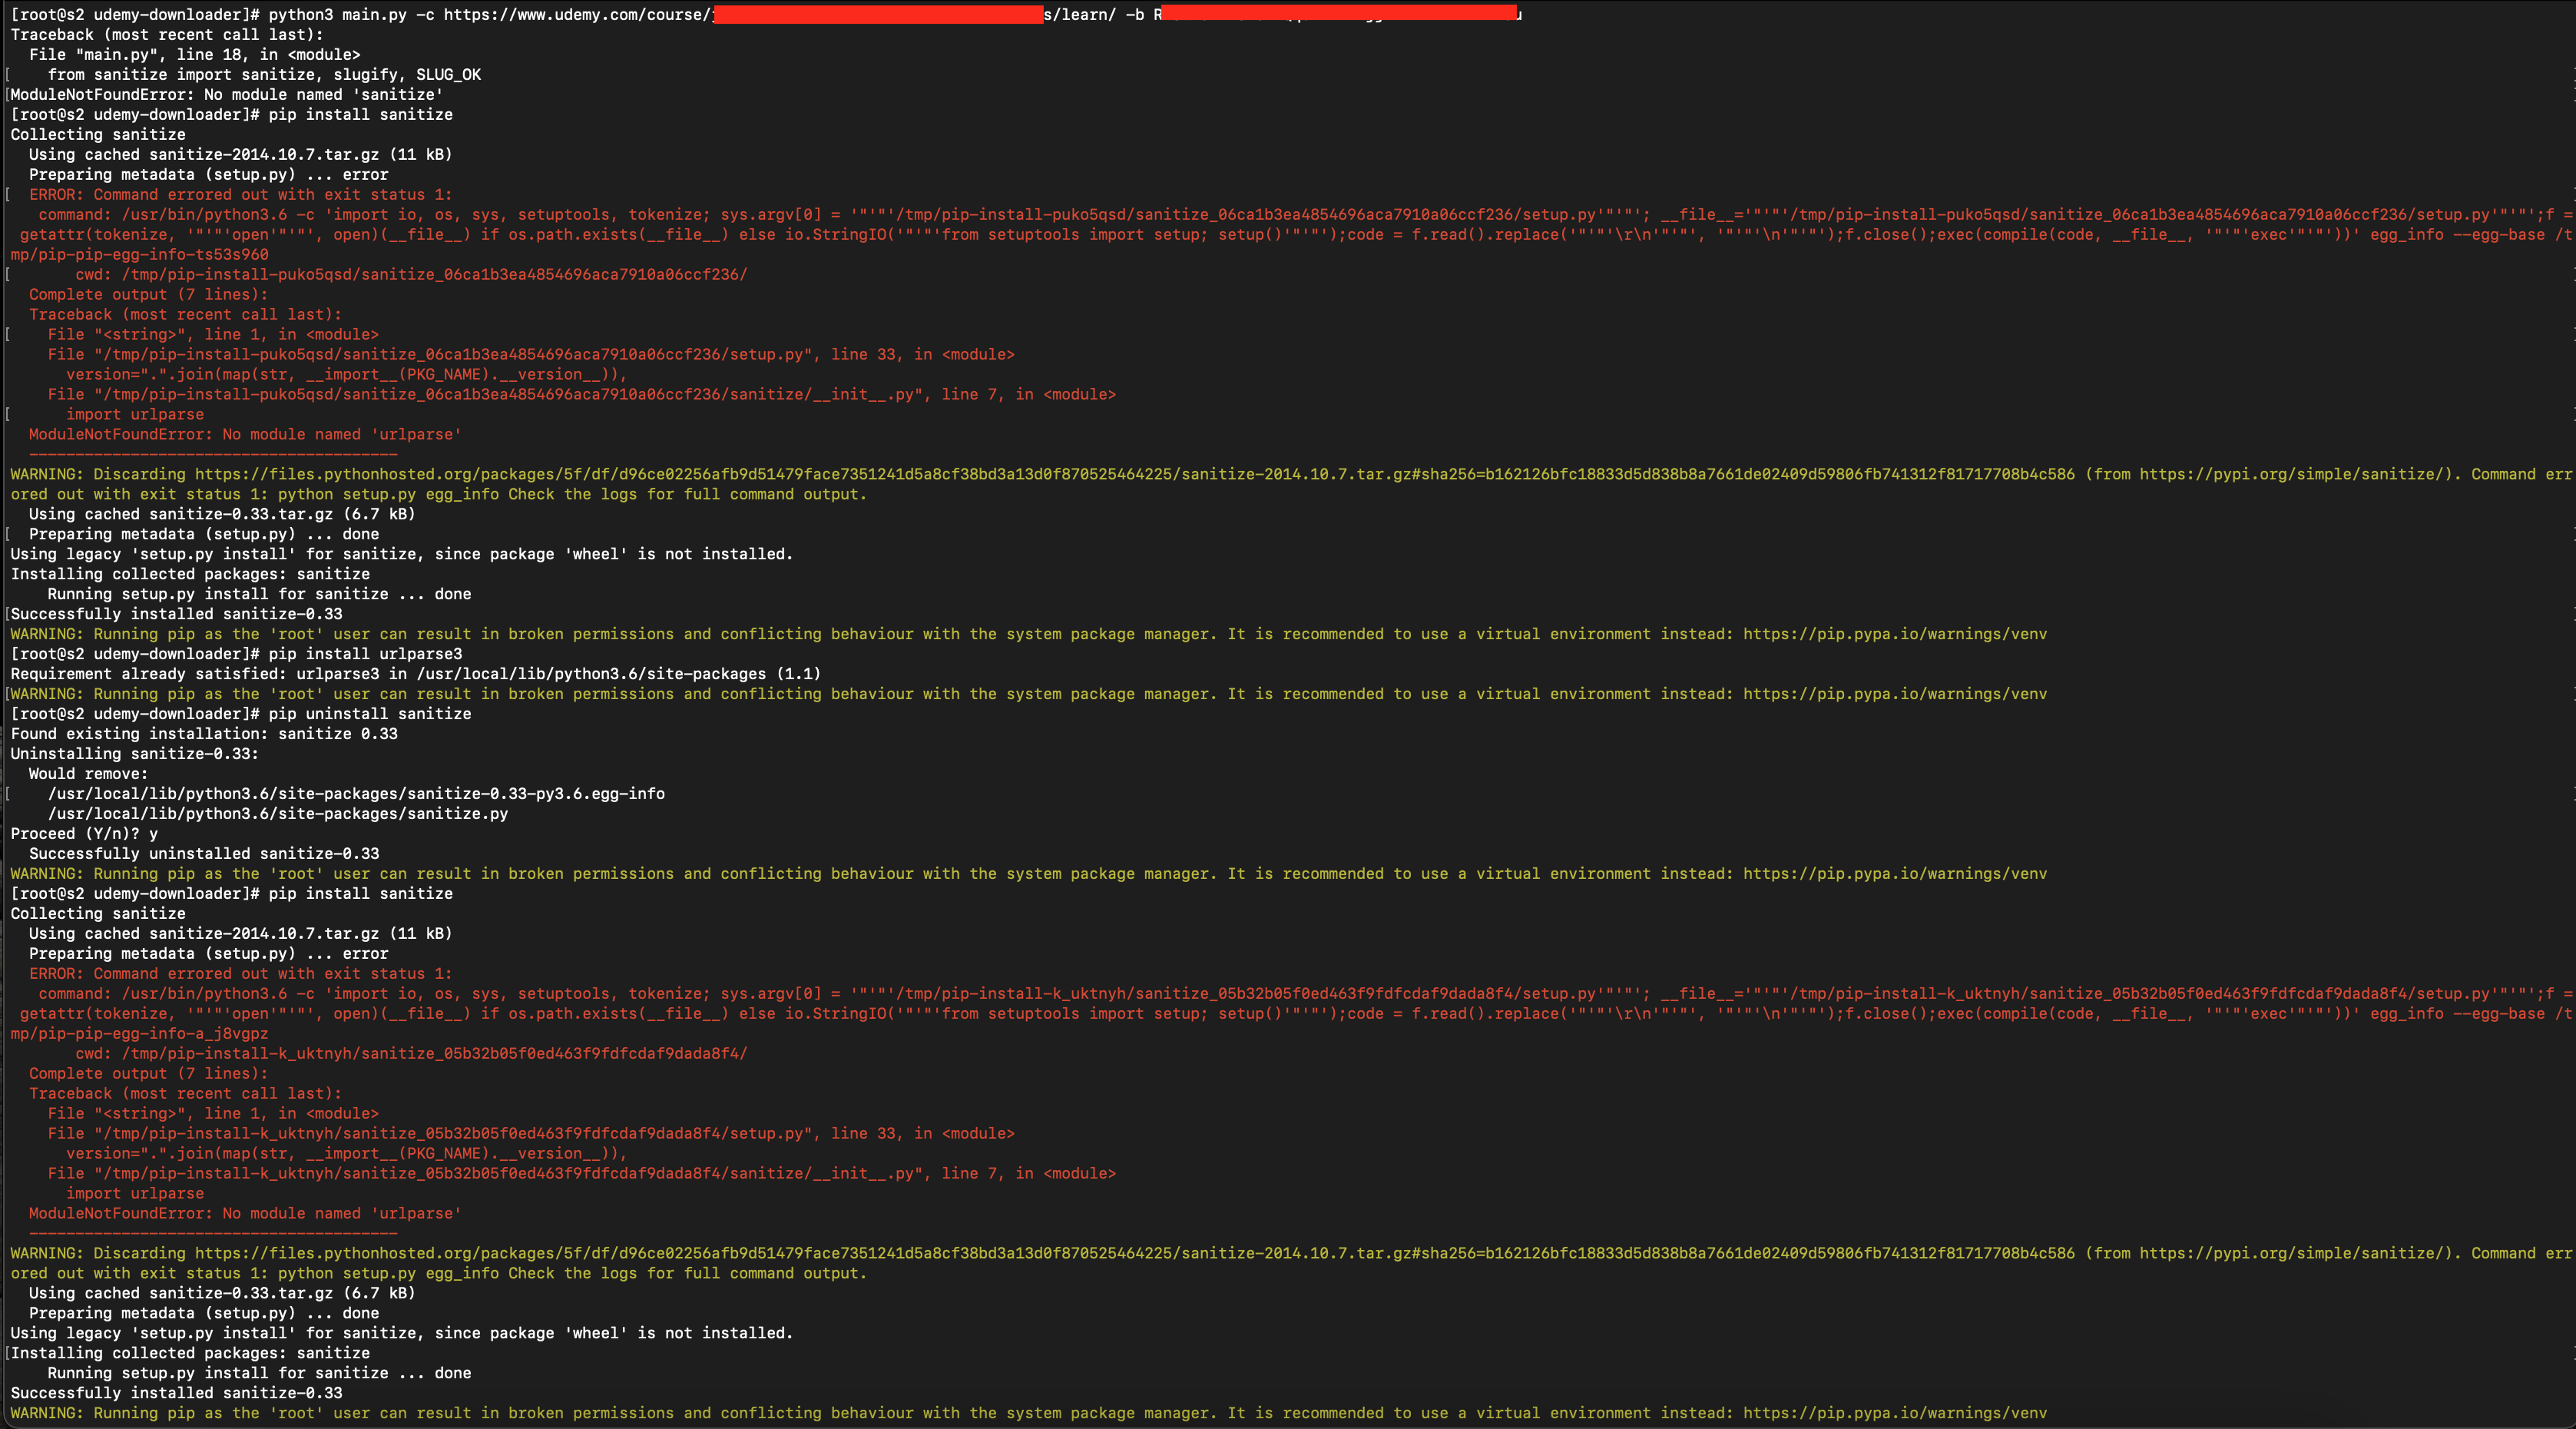Click the red redacted bar after the -b flag
This screenshot has height=1429, width=2576.
(1340, 14)
